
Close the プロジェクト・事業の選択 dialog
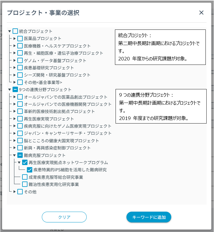tap(201, 12)
